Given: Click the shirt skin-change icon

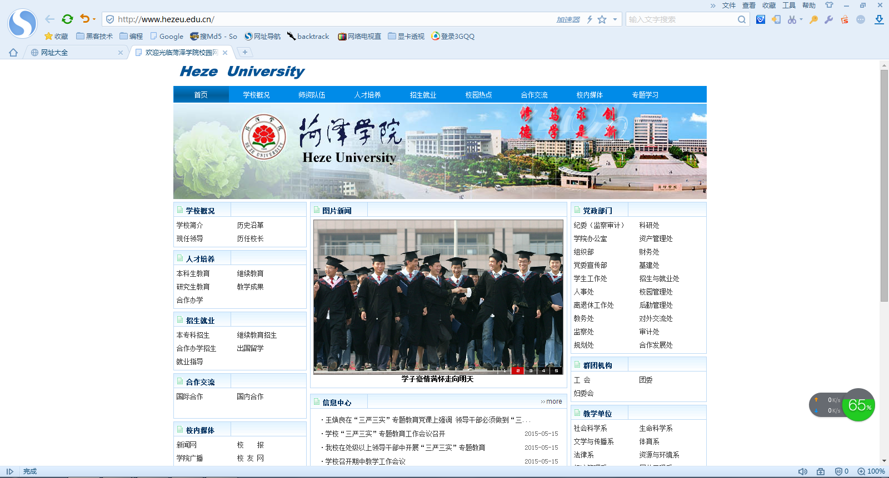Looking at the screenshot, I should pos(829,5).
